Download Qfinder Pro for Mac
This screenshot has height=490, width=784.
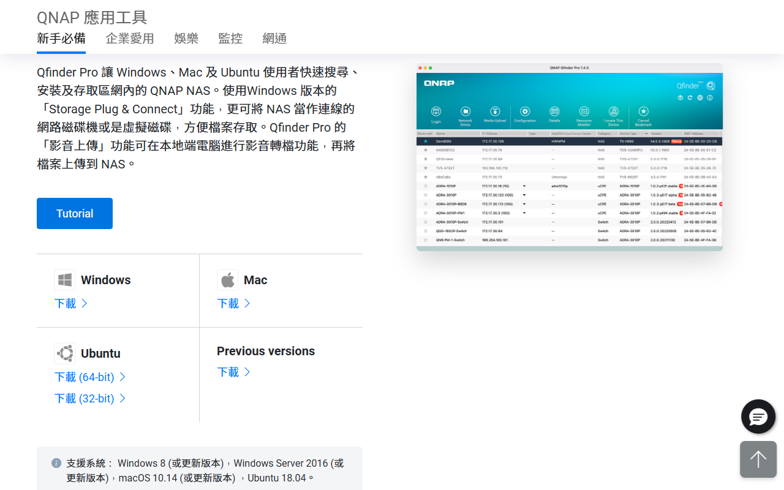click(x=234, y=303)
